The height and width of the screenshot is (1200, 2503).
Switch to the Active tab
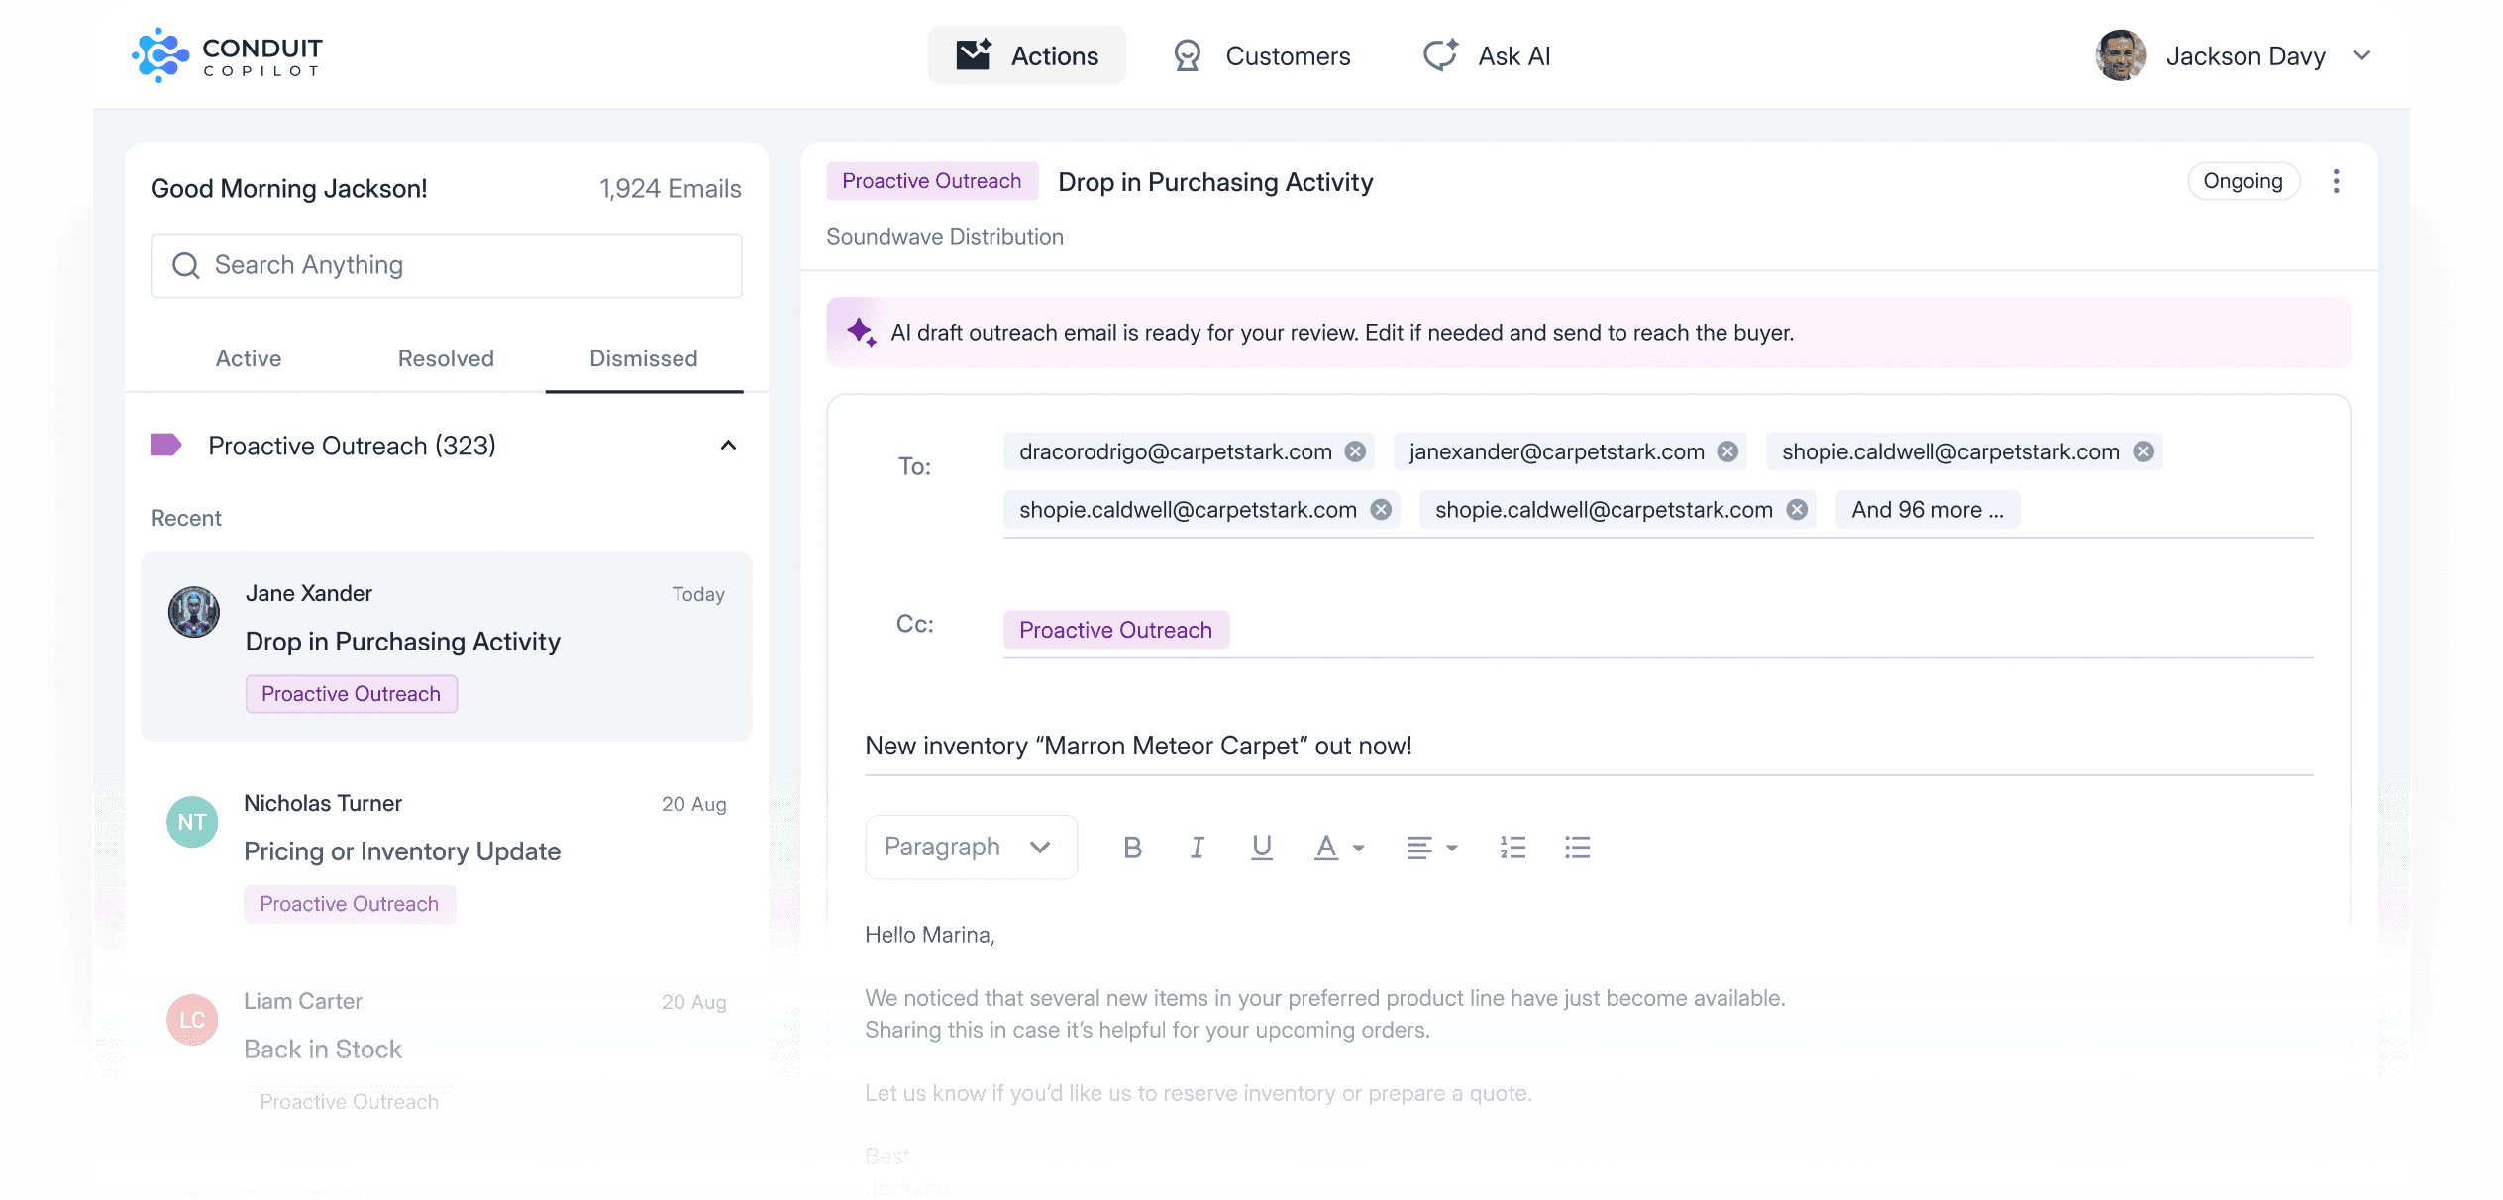(x=249, y=359)
